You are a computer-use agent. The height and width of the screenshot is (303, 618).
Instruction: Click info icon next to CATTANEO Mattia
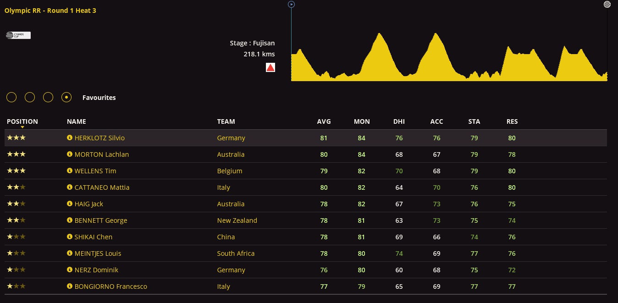[x=70, y=187]
